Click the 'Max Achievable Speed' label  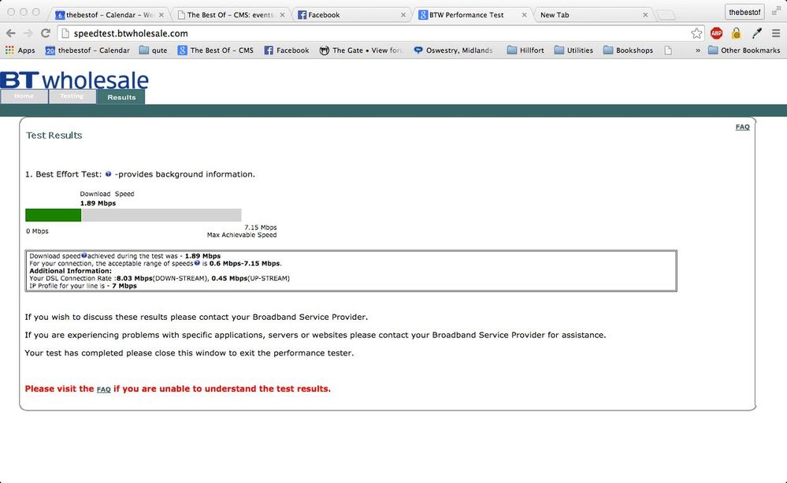click(x=242, y=235)
